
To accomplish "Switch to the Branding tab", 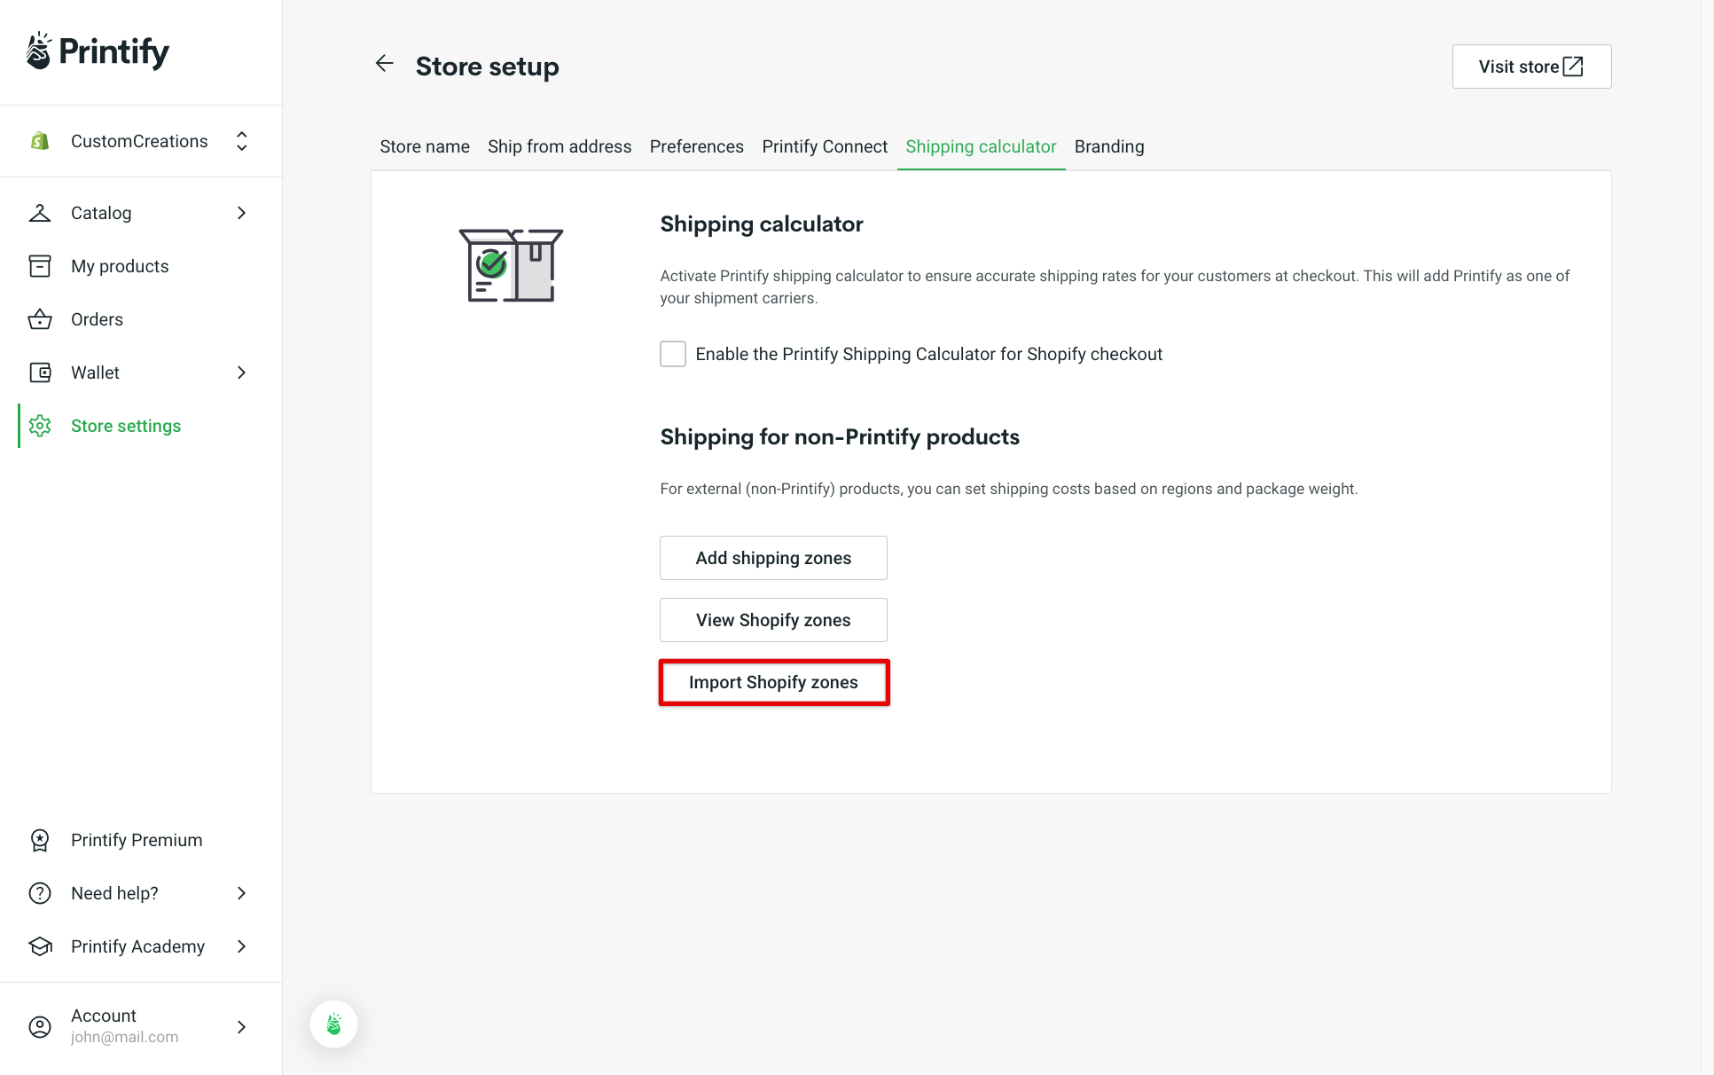I will (x=1109, y=146).
